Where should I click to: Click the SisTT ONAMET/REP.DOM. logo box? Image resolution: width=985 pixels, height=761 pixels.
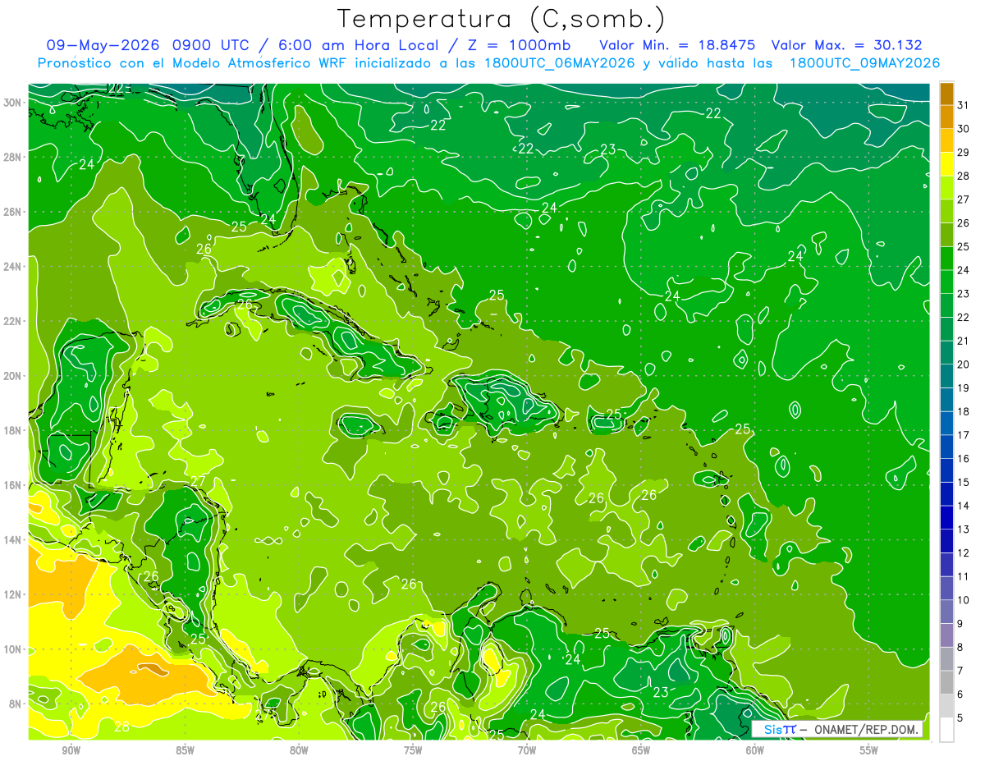tap(837, 730)
